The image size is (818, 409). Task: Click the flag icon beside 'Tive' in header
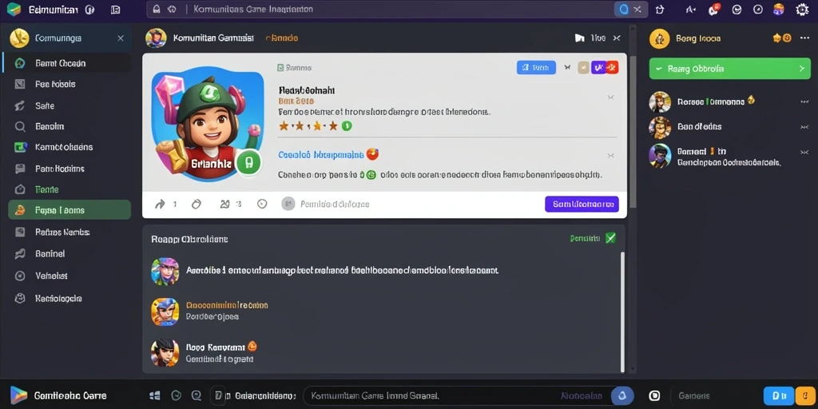click(579, 38)
